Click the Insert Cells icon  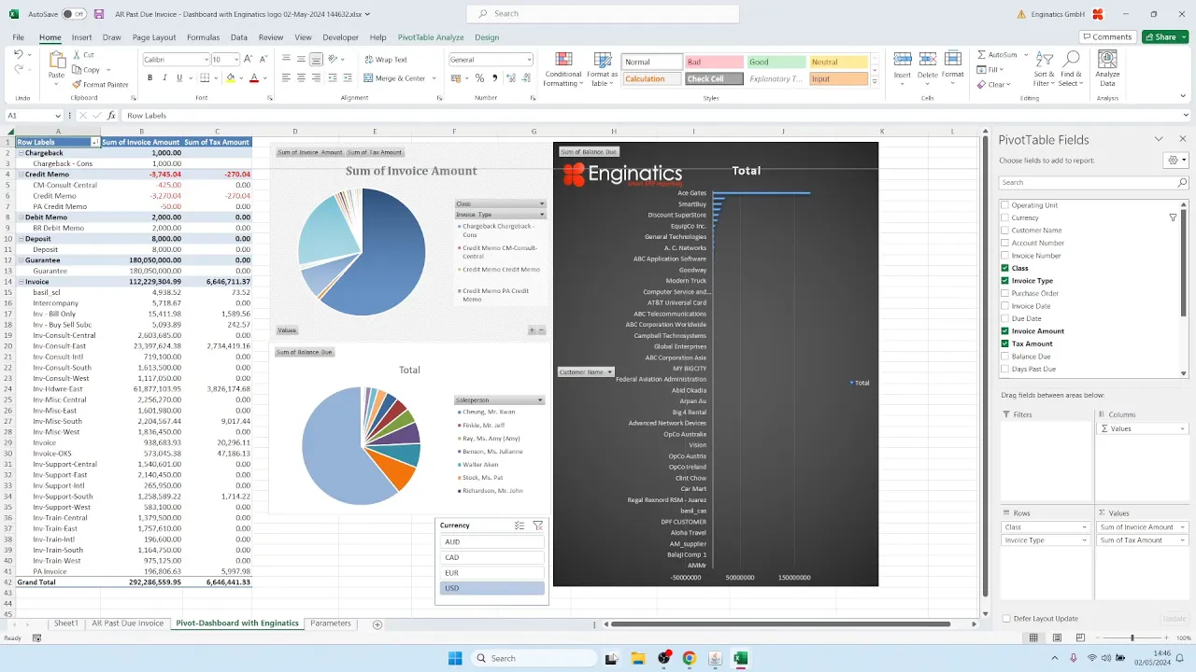pyautogui.click(x=902, y=60)
